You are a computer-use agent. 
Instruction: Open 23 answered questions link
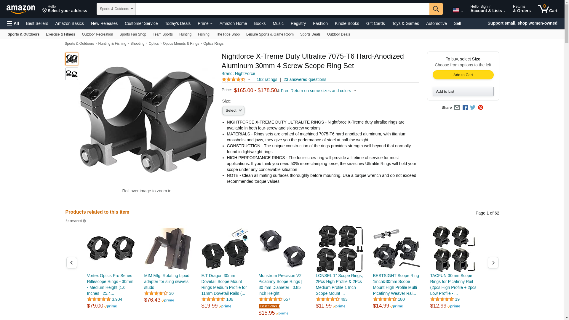[x=305, y=79]
